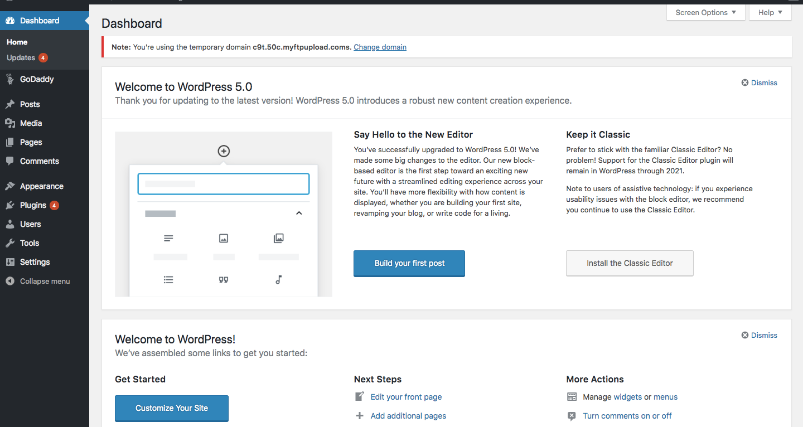Image resolution: width=803 pixels, height=427 pixels.
Task: Click the Pages icon in sidebar
Action: (x=10, y=142)
